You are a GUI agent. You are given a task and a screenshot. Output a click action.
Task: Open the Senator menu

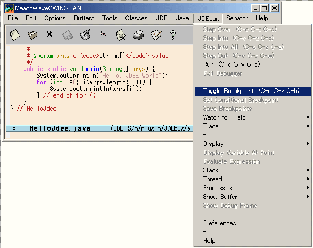click(237, 18)
